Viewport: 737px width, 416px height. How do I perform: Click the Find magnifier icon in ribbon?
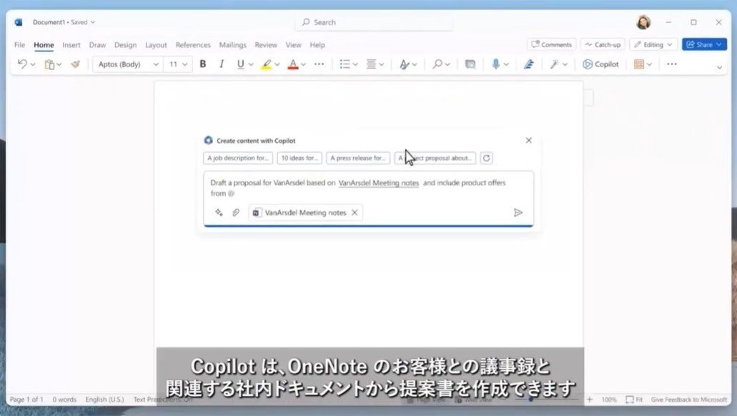coord(437,64)
